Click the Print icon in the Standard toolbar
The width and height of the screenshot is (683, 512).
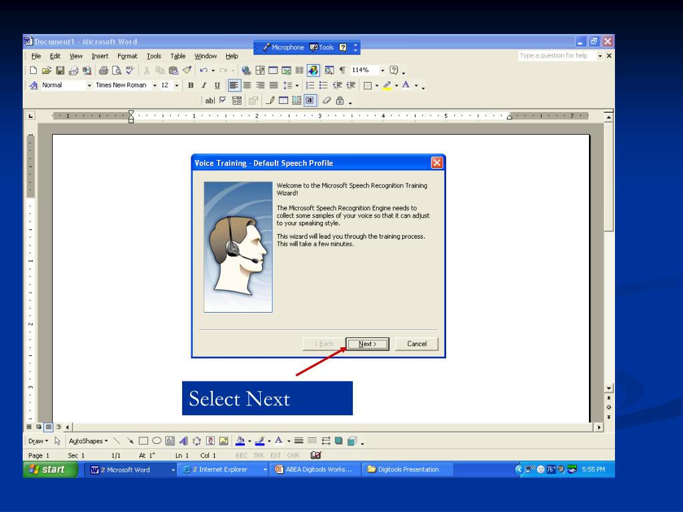click(x=103, y=70)
